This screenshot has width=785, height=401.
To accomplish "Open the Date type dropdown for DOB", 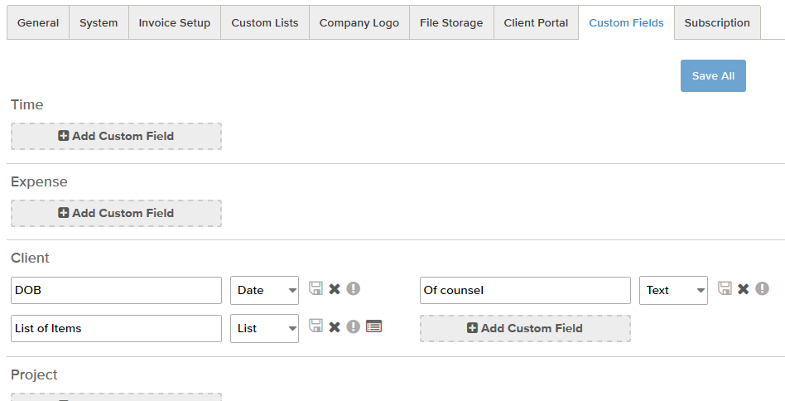I will [x=264, y=290].
